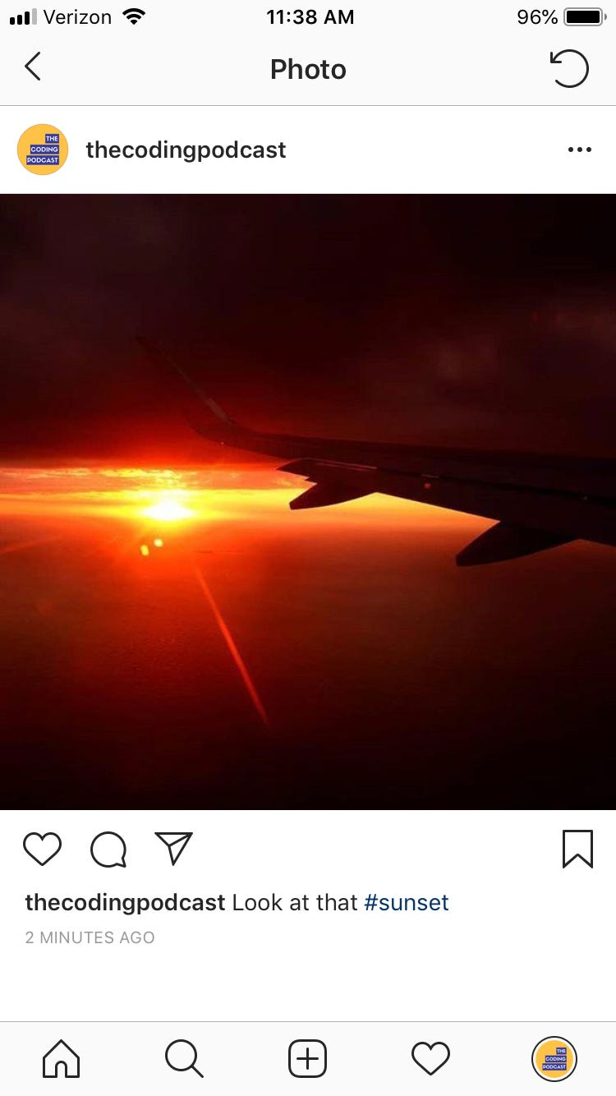
Task: Tap the battery indicator in status bar
Action: tap(585, 16)
